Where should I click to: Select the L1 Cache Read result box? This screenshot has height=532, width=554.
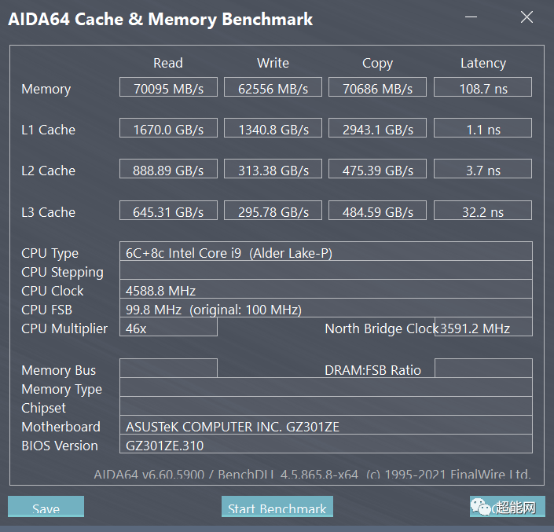pos(168,129)
